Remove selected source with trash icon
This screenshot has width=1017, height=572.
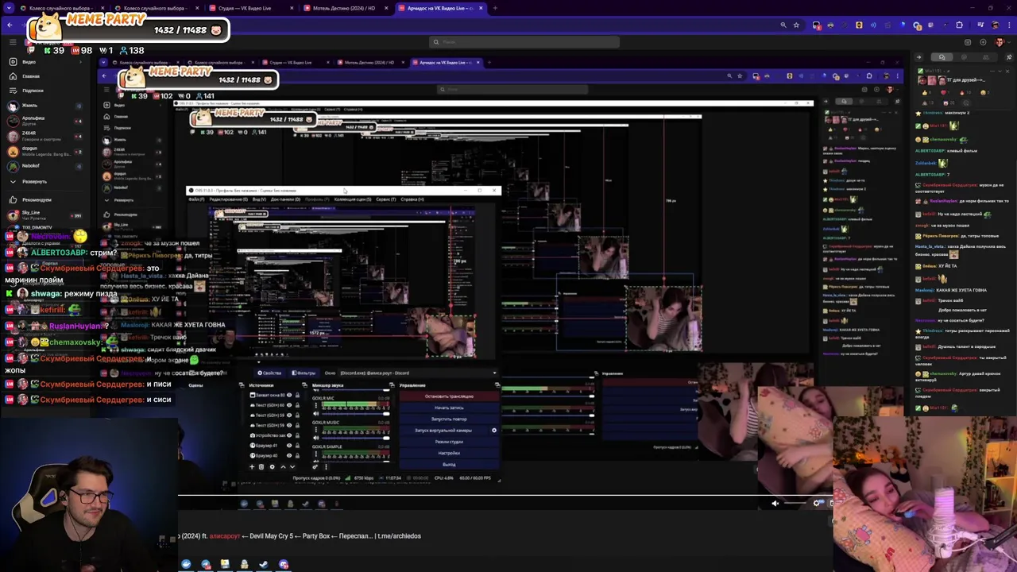[x=261, y=467]
